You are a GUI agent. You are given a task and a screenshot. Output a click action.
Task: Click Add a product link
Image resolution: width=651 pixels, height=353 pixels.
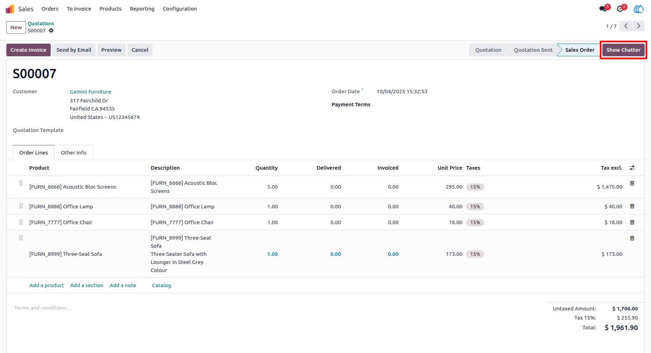[x=46, y=285]
